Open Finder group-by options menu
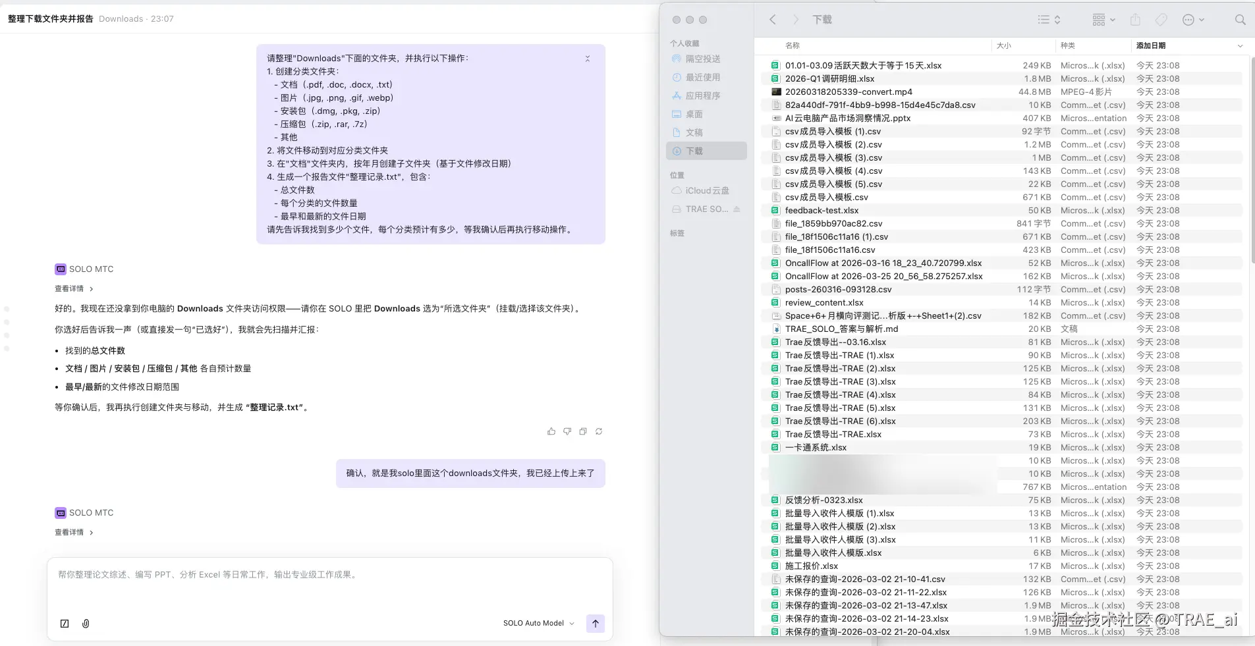This screenshot has height=646, width=1255. pos(1103,20)
